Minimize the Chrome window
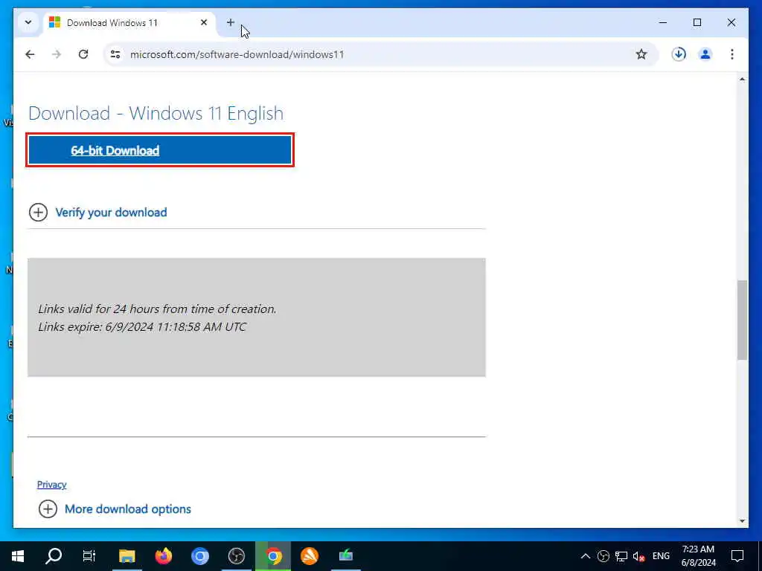Image resolution: width=762 pixels, height=571 pixels. [x=662, y=22]
